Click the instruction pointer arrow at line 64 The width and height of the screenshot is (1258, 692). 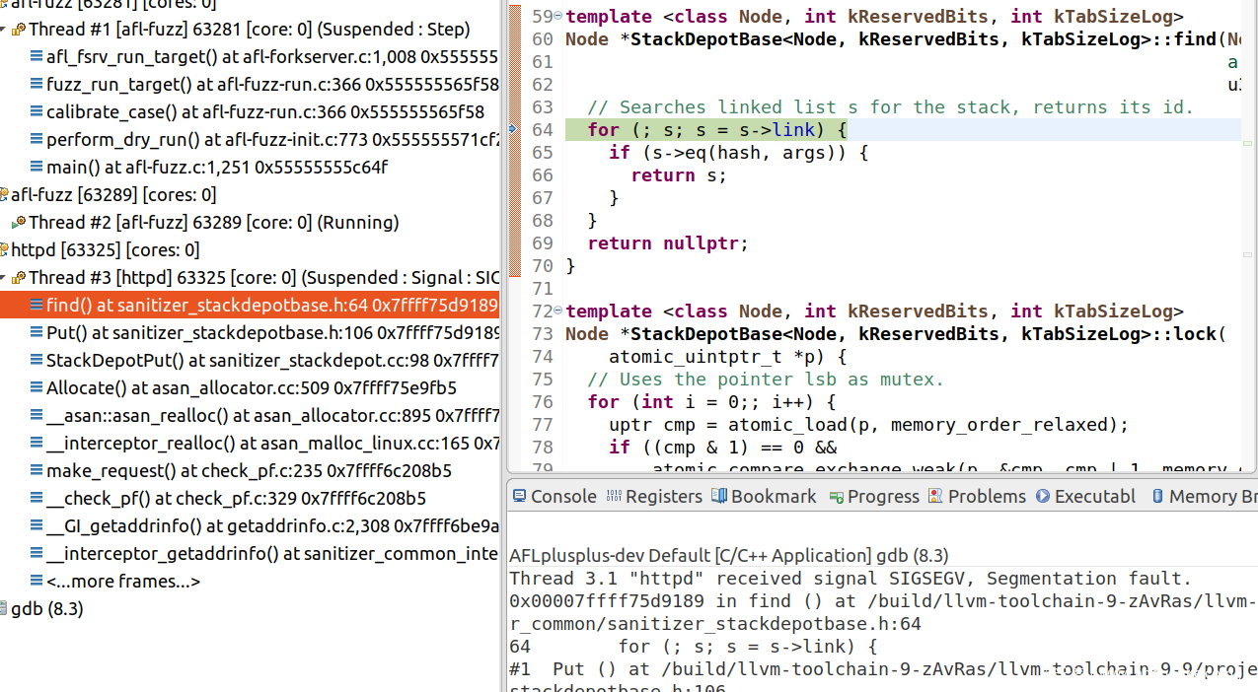(x=513, y=129)
